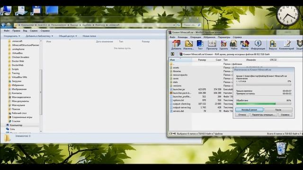Sort by Размер column in WinRAR
This screenshot has height=170, width=303.
click(x=202, y=60)
